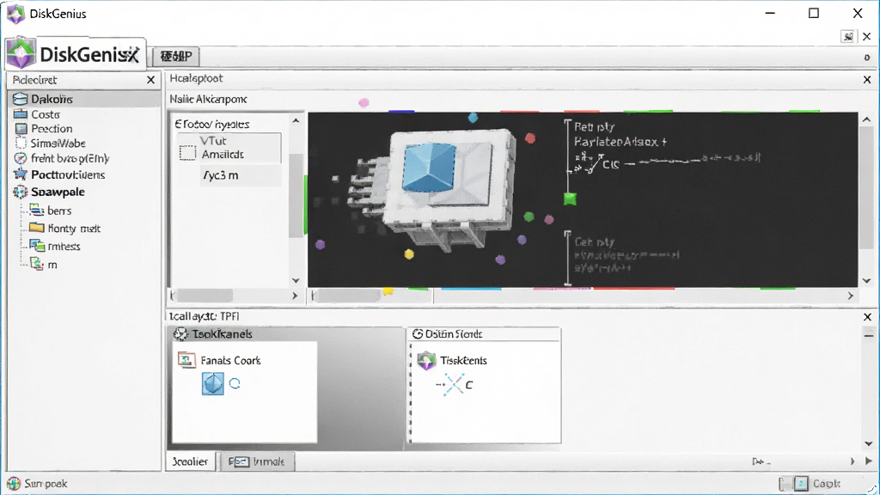This screenshot has height=495, width=880.
Task: Click the Sum poak status bar icon
Action: click(x=14, y=483)
